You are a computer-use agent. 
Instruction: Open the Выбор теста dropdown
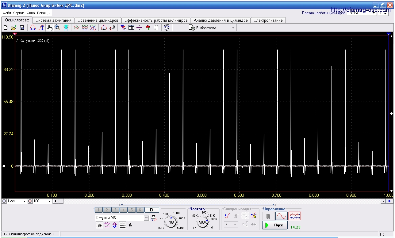pos(212,28)
